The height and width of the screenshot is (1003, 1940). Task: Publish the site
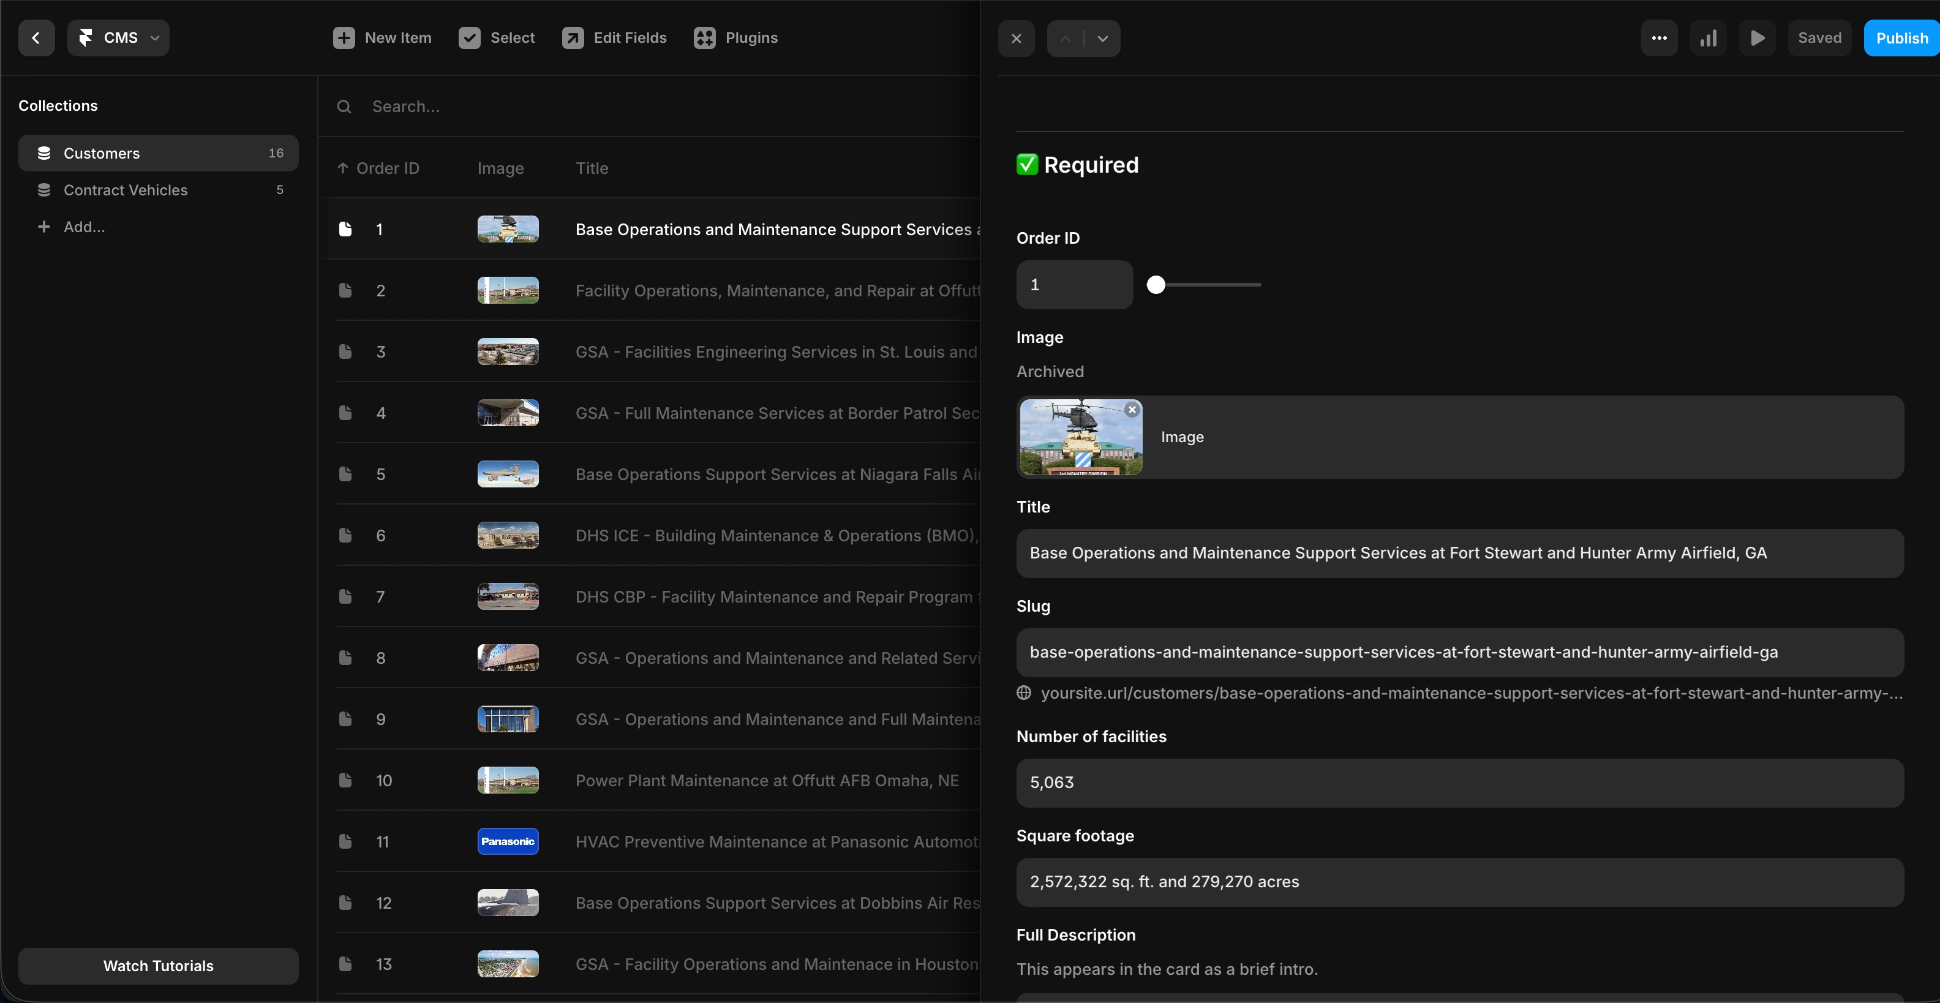1901,37
